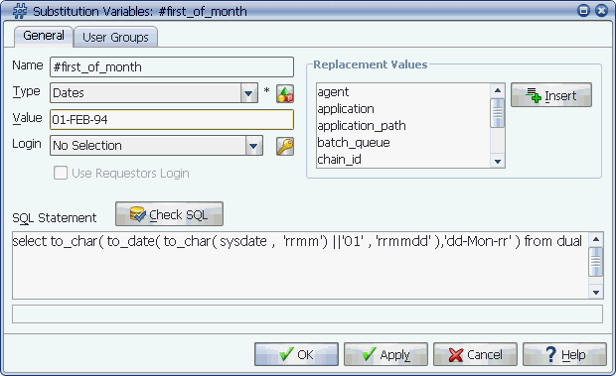Click the Check SQL button
The image size is (616, 376).
[x=169, y=214]
